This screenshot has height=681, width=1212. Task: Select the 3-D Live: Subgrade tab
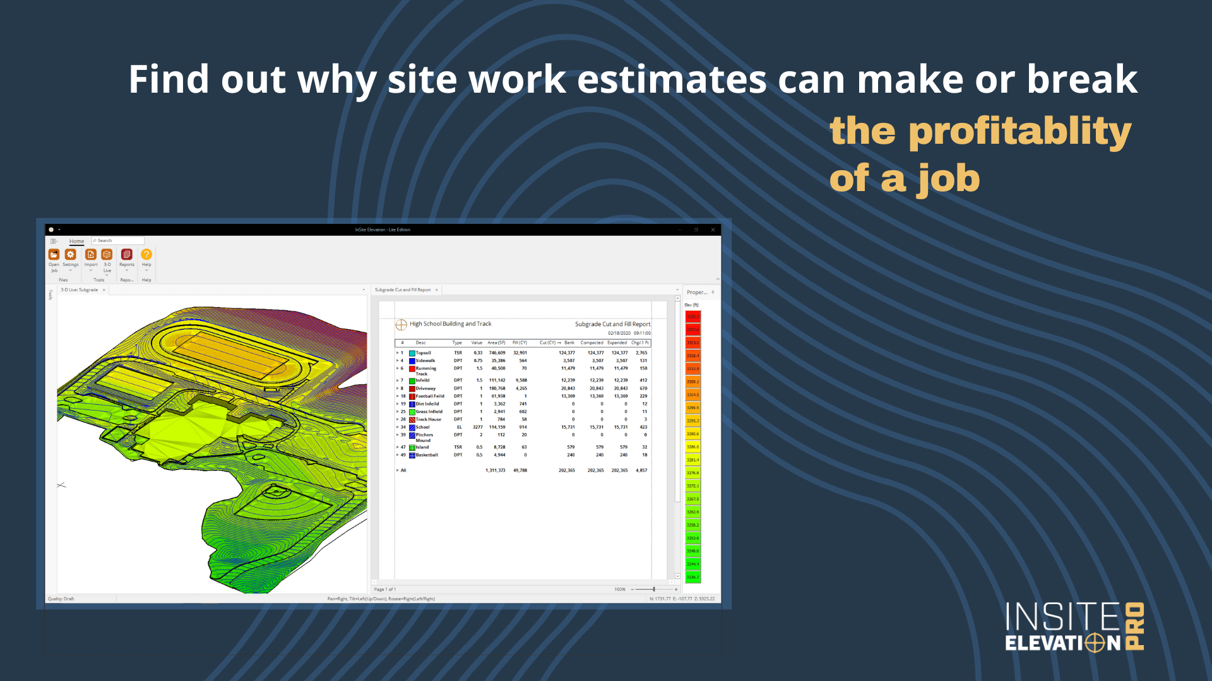tap(79, 289)
